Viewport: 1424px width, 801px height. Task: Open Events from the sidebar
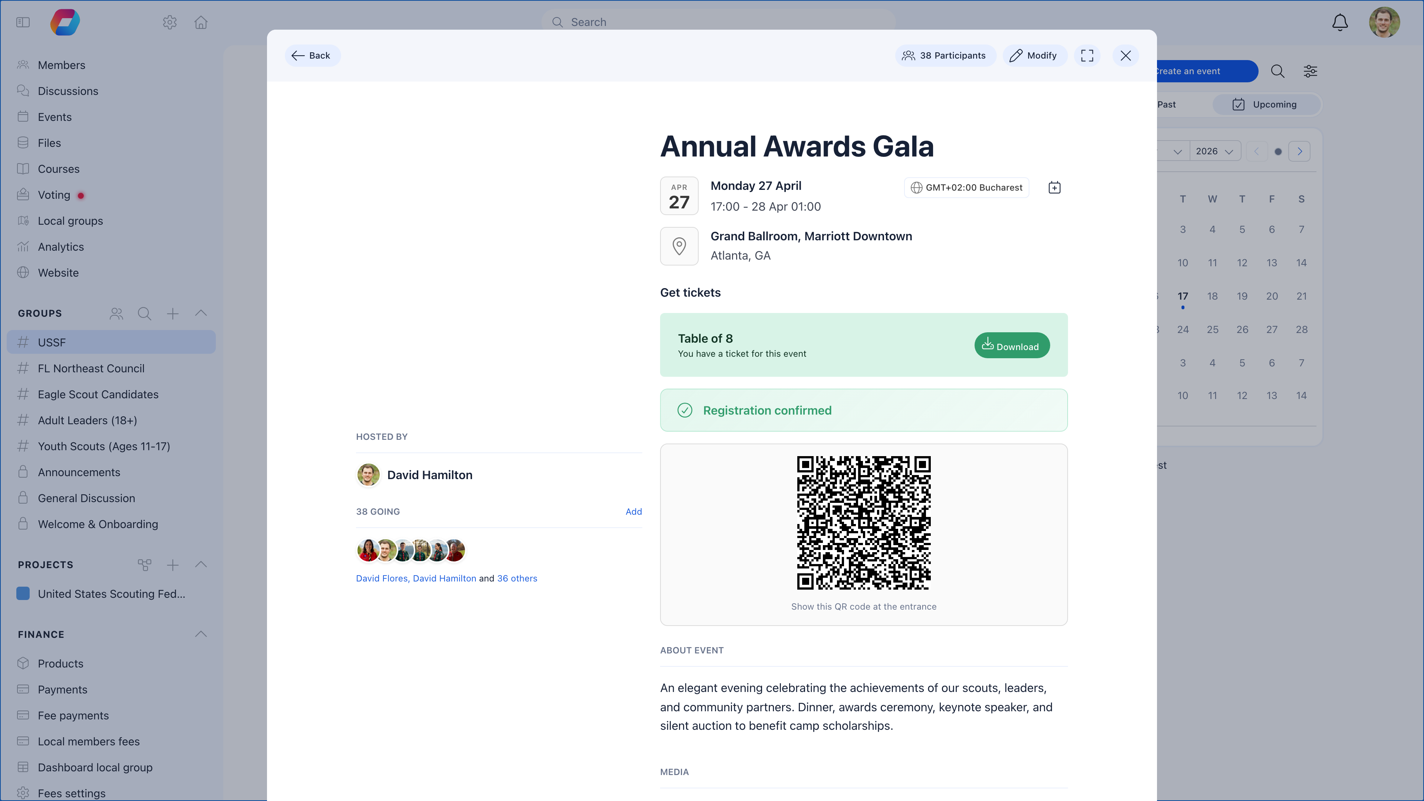(x=54, y=117)
